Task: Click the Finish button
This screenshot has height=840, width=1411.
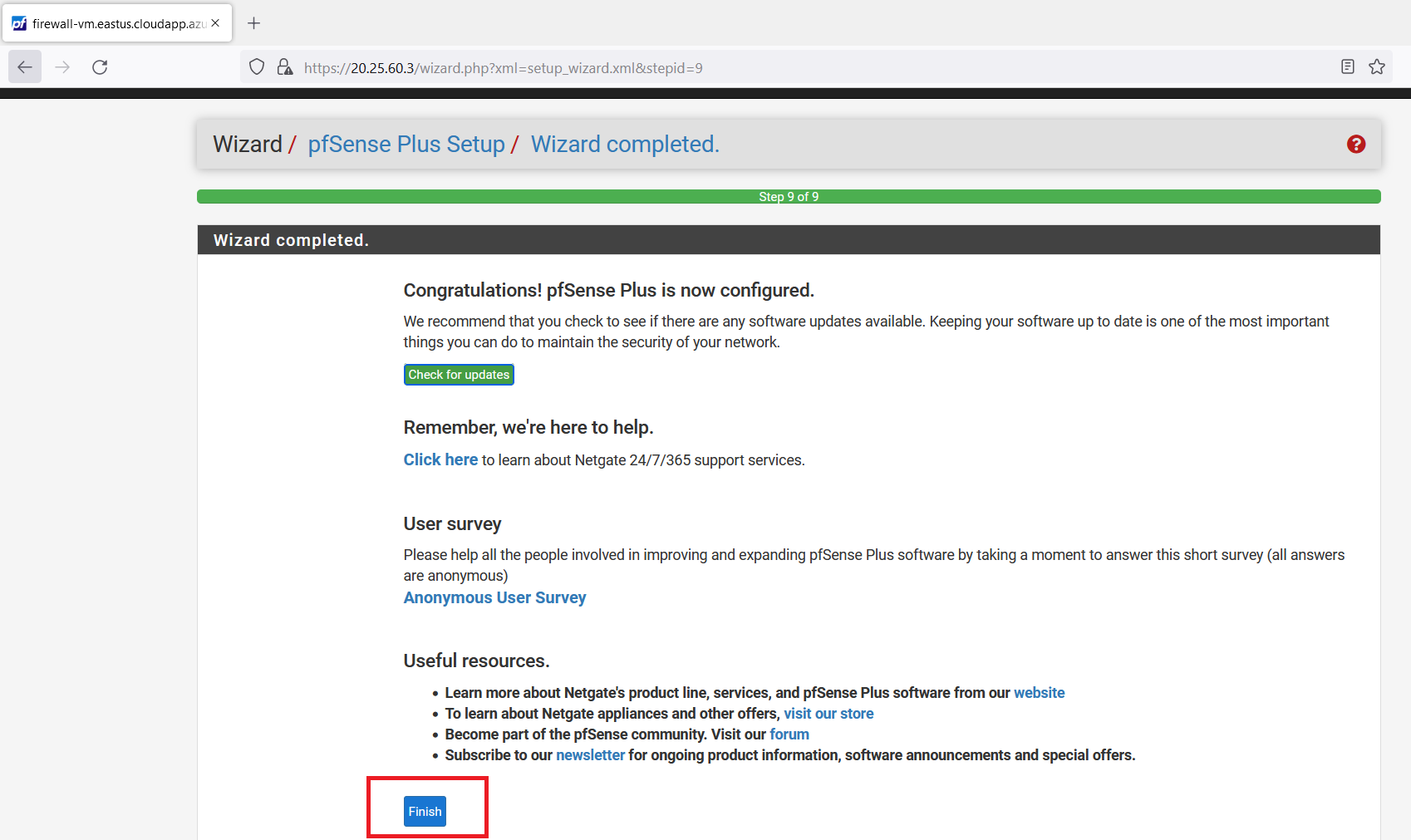Action: point(425,812)
